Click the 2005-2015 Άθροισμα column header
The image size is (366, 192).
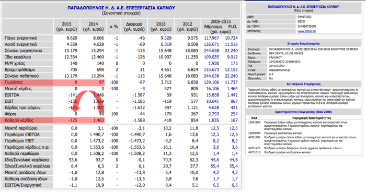pyautogui.click(x=213, y=27)
